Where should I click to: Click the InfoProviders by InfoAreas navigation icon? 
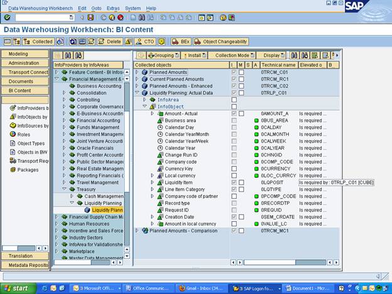pyautogui.click(x=13, y=108)
